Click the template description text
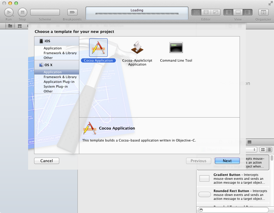The height and width of the screenshot is (213, 274). tap(139, 140)
